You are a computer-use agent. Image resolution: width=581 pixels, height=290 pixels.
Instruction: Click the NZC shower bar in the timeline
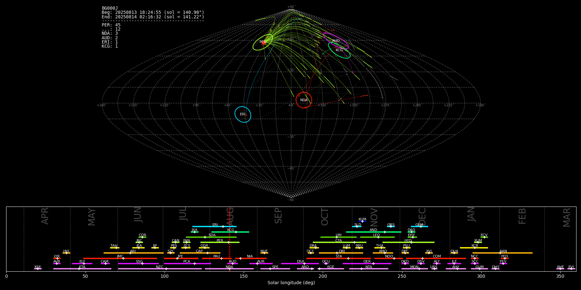160,269
